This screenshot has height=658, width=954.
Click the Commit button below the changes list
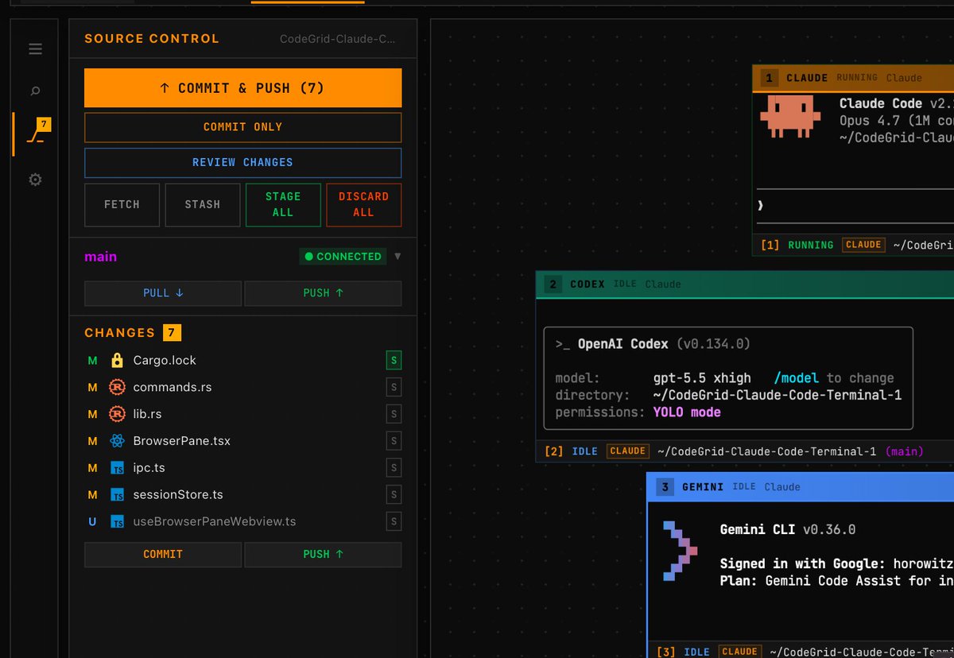coord(163,555)
